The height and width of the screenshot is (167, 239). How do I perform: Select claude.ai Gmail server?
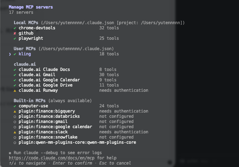tap(66, 75)
